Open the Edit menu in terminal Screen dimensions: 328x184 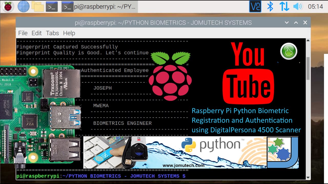click(36, 33)
